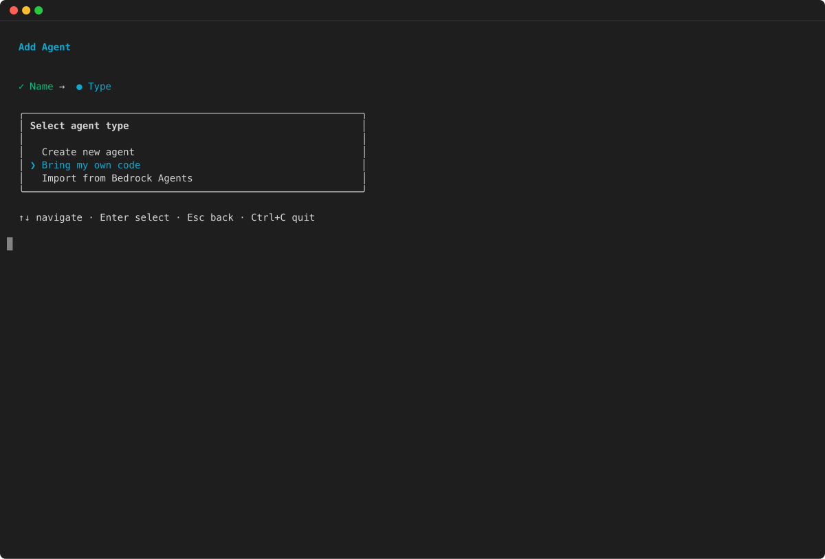Viewport: 825px width, 559px height.
Task: Click the bullet icon beside Type
Action: 79,87
